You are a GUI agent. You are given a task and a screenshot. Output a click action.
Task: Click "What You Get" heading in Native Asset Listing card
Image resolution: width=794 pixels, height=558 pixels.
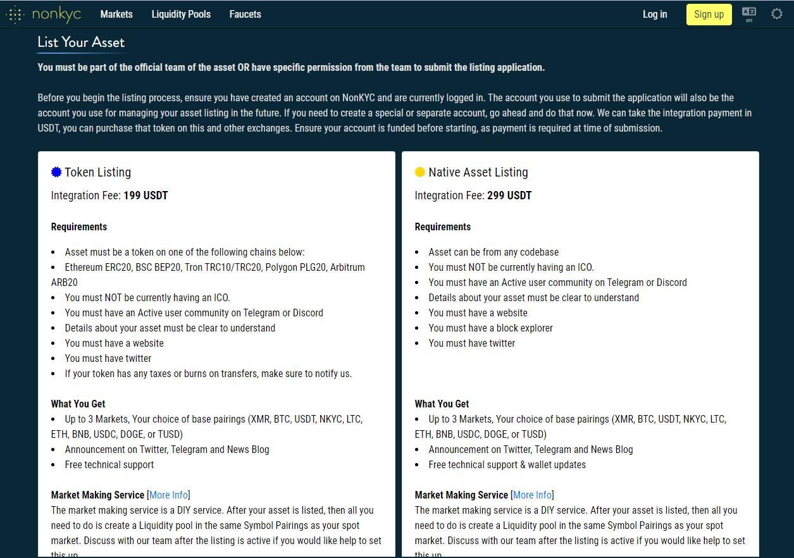442,404
